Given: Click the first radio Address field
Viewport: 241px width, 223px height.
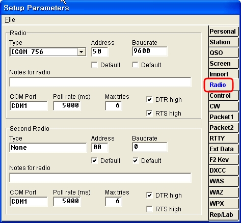Looking at the screenshot, I should click(x=99, y=51).
